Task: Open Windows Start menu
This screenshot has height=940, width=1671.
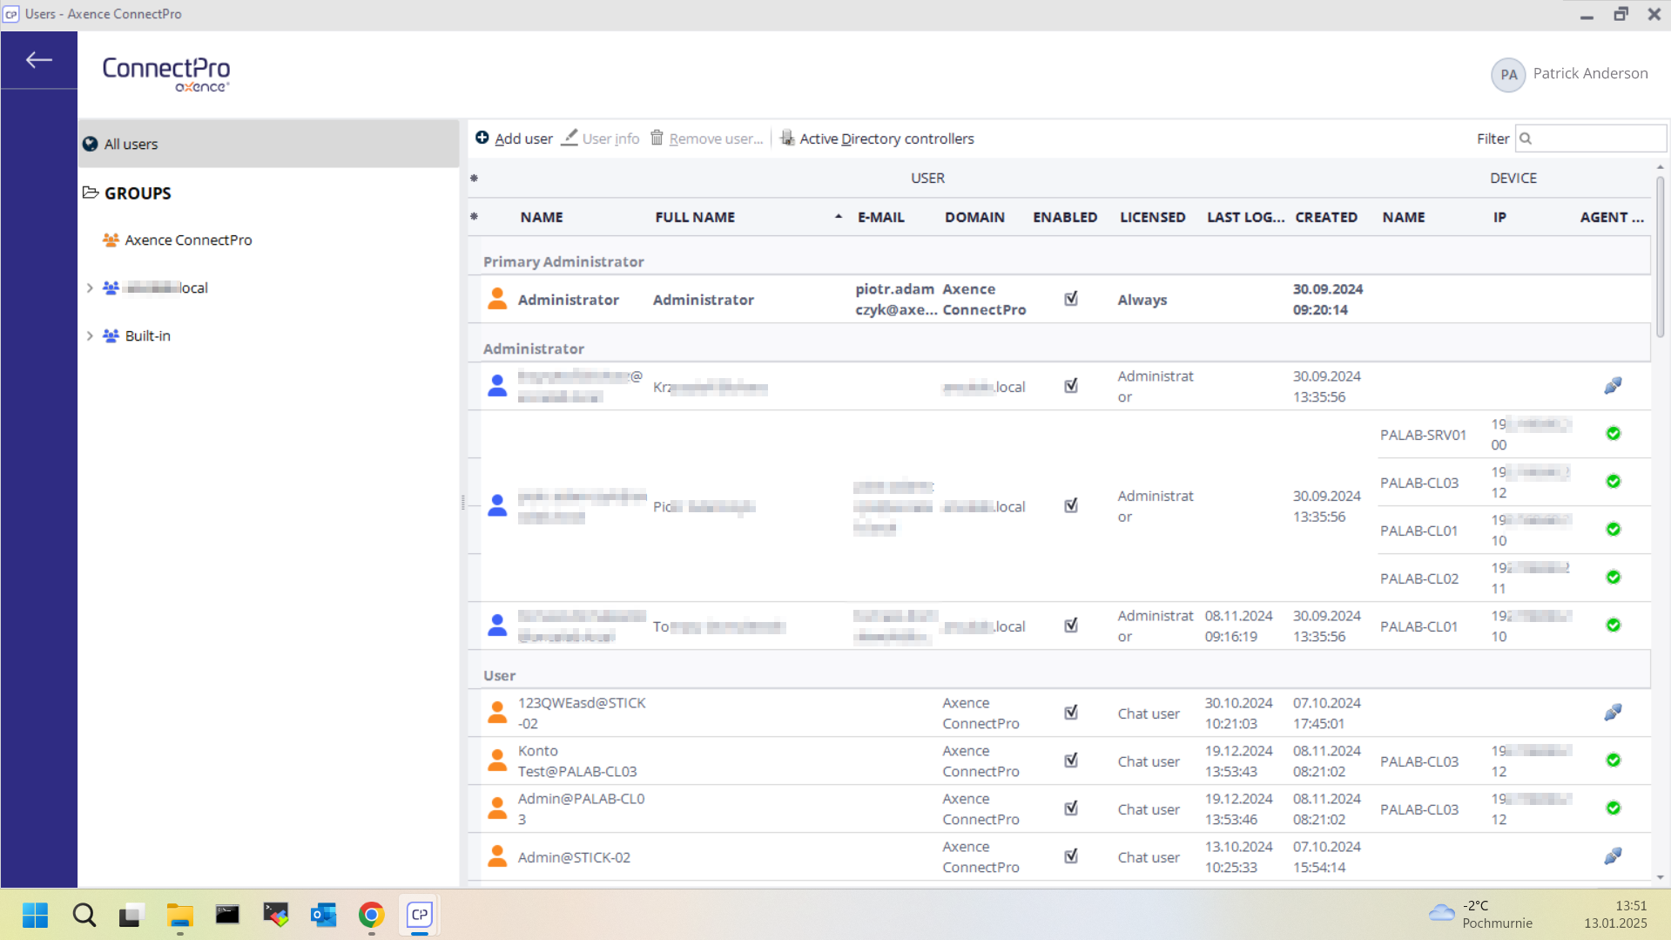Action: pos(36,915)
